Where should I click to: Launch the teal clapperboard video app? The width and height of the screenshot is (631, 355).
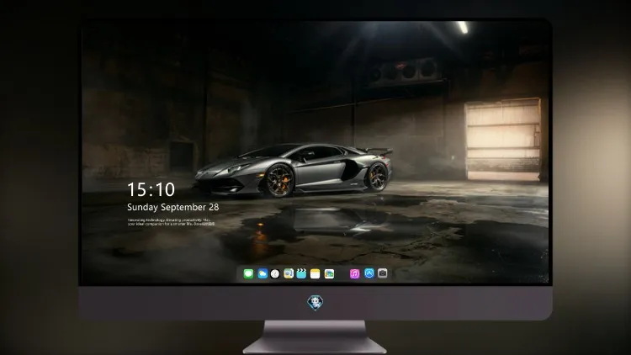301,273
